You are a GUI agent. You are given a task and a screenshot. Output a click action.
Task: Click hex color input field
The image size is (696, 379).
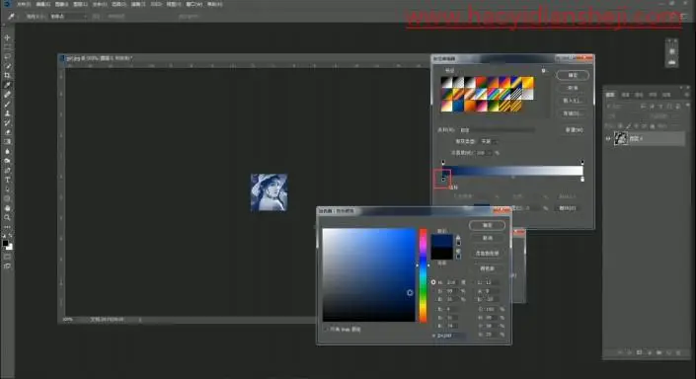point(451,336)
